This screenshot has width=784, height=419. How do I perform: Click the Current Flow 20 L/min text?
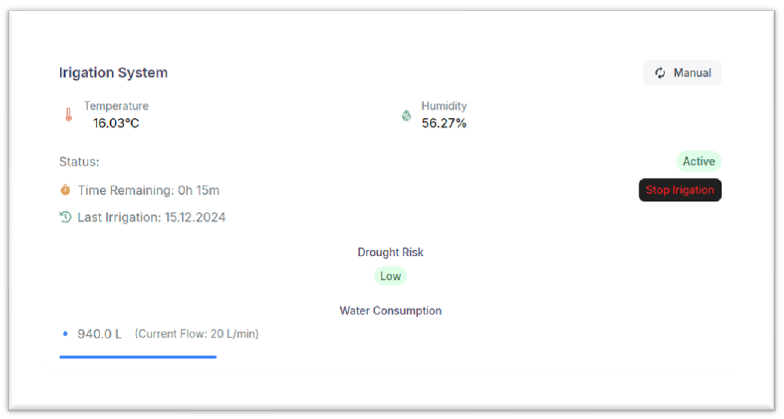point(197,334)
